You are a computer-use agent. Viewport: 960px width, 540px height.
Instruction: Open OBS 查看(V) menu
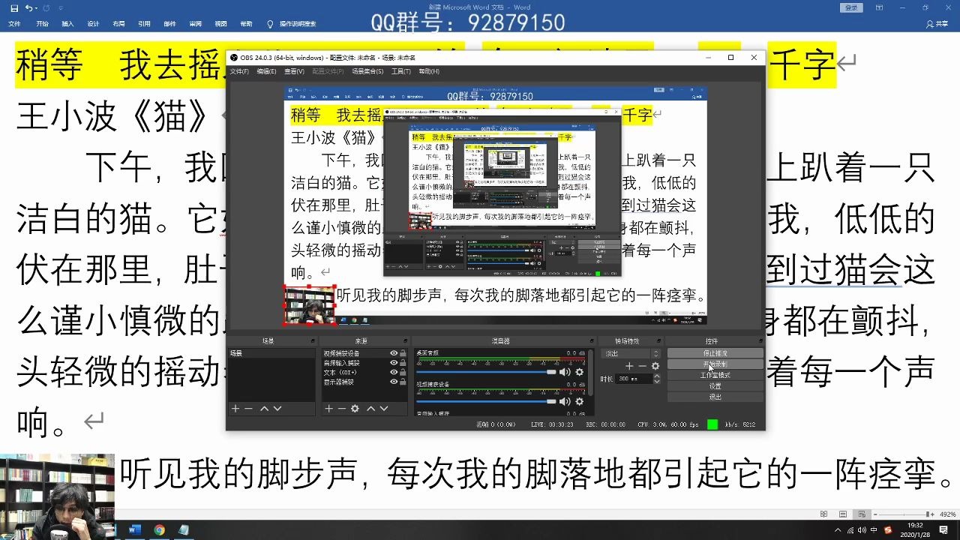coord(294,71)
